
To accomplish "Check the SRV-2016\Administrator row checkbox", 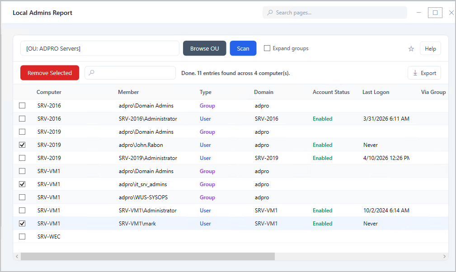I will coord(22,118).
